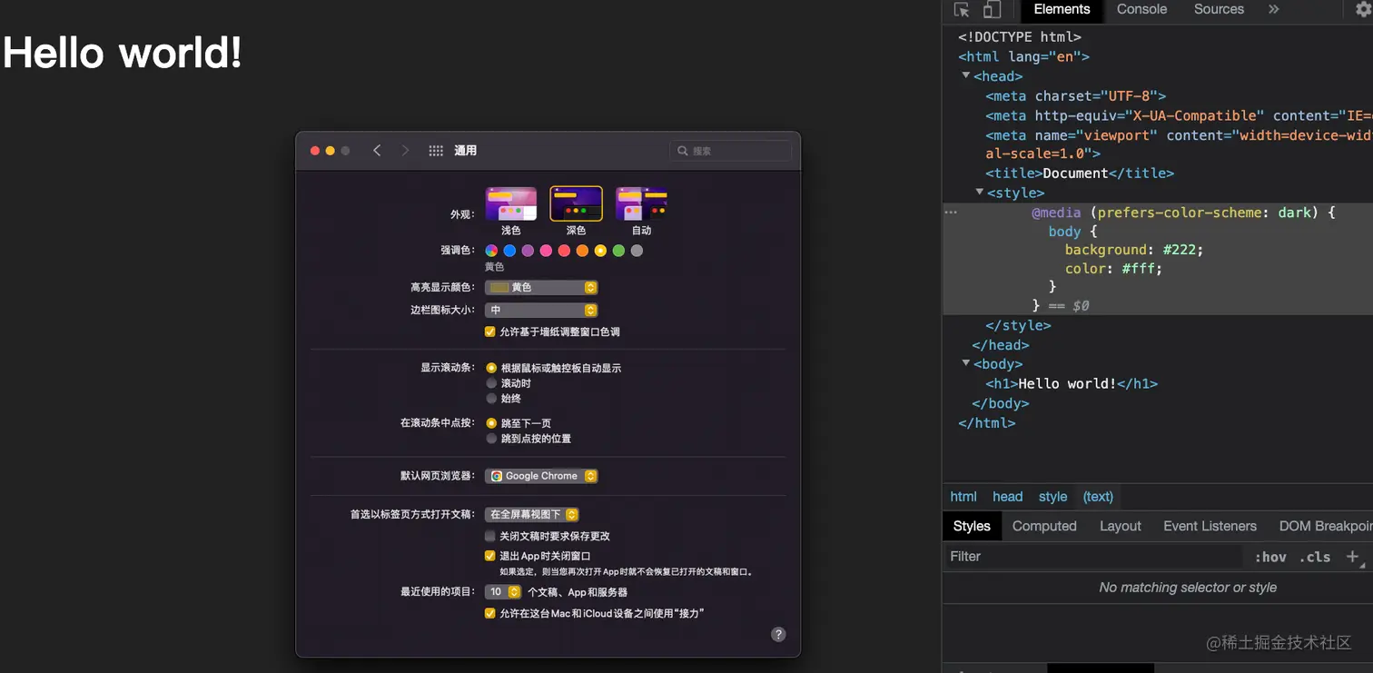
Task: Choose the yellow accent color
Action: pyautogui.click(x=600, y=251)
